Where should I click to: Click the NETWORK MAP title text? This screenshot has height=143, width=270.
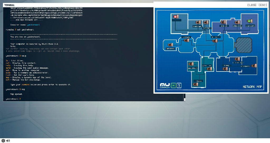click(x=252, y=87)
